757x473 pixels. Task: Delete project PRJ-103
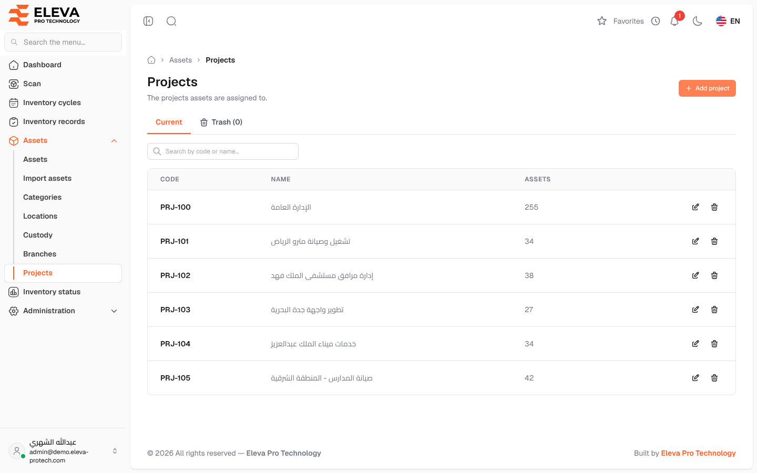714,310
